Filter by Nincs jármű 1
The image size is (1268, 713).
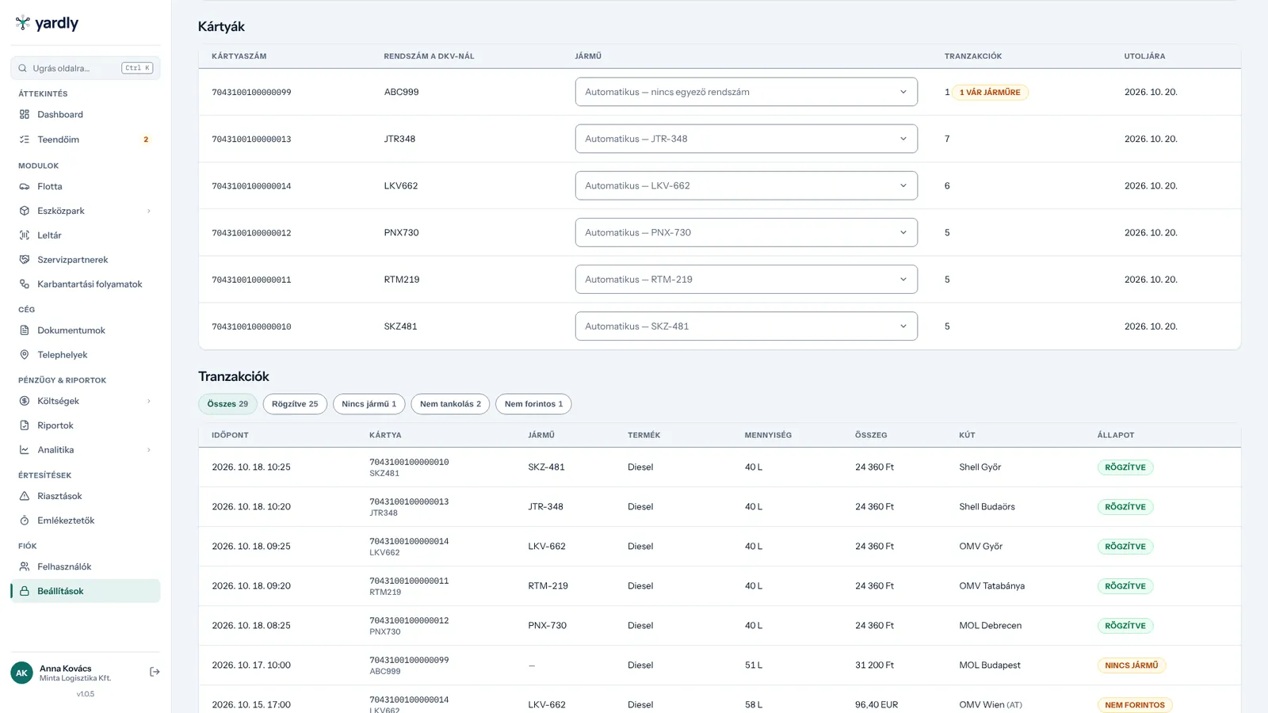pyautogui.click(x=369, y=404)
